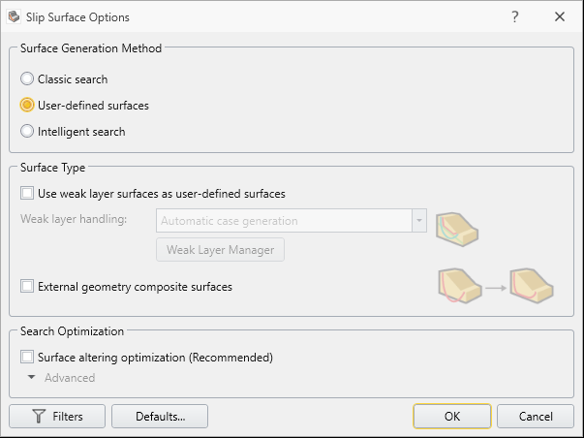
Task: Open the Weak Layer Manager
Action: pyautogui.click(x=220, y=249)
